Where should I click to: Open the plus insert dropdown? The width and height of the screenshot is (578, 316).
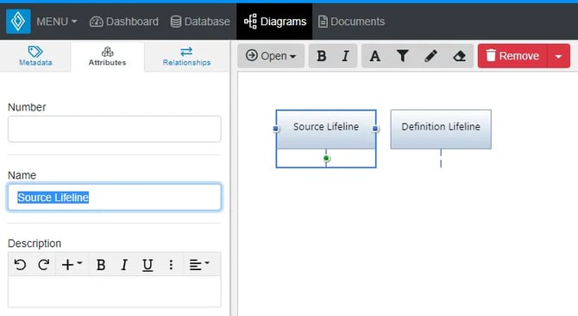72,264
